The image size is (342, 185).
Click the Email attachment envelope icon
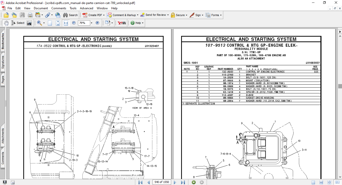[58, 15]
